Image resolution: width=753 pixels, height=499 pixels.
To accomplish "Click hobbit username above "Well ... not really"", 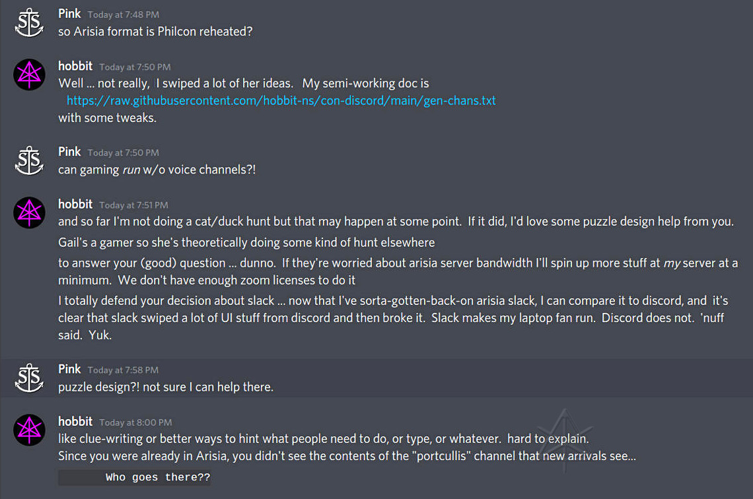I will click(x=75, y=66).
